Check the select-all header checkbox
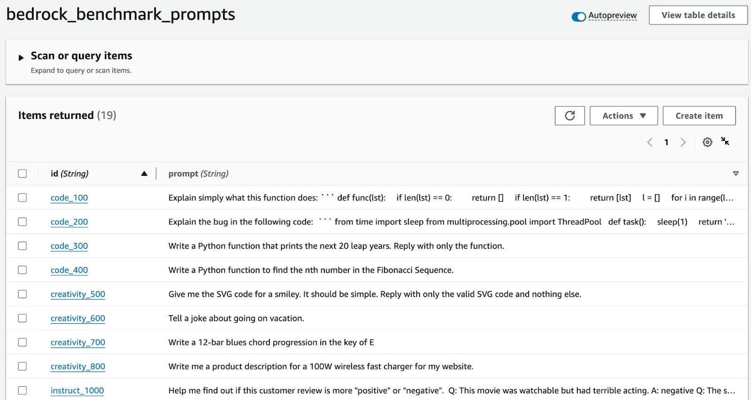 [x=23, y=174]
